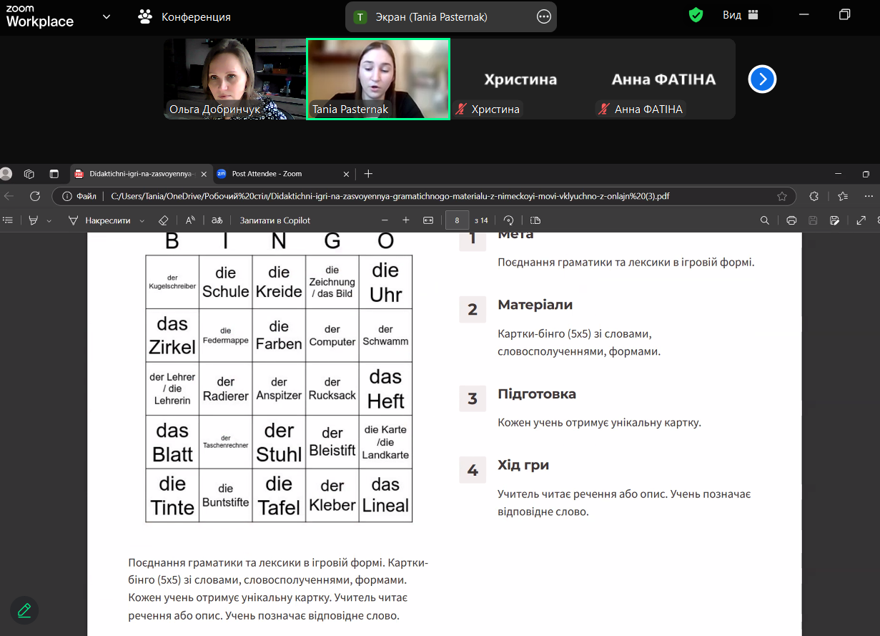Toggle the two-page view layout

[x=536, y=220]
